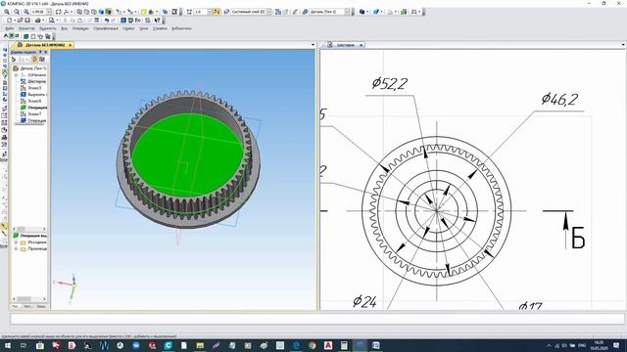Open the red A AutoCAD taskbar icon
The image size is (627, 352).
click(328, 345)
